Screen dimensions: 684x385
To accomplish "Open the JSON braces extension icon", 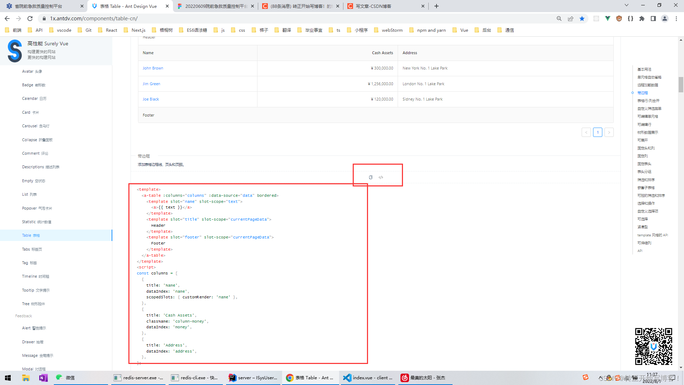I will point(631,19).
